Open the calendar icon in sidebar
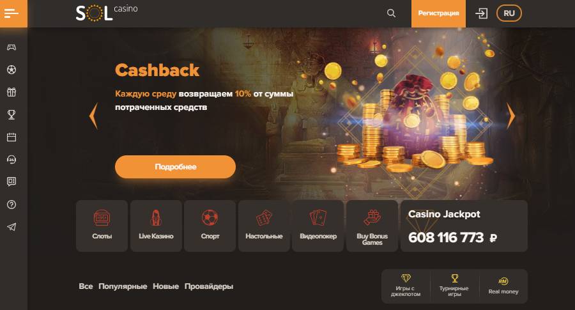The height and width of the screenshot is (310, 575). pyautogui.click(x=11, y=137)
